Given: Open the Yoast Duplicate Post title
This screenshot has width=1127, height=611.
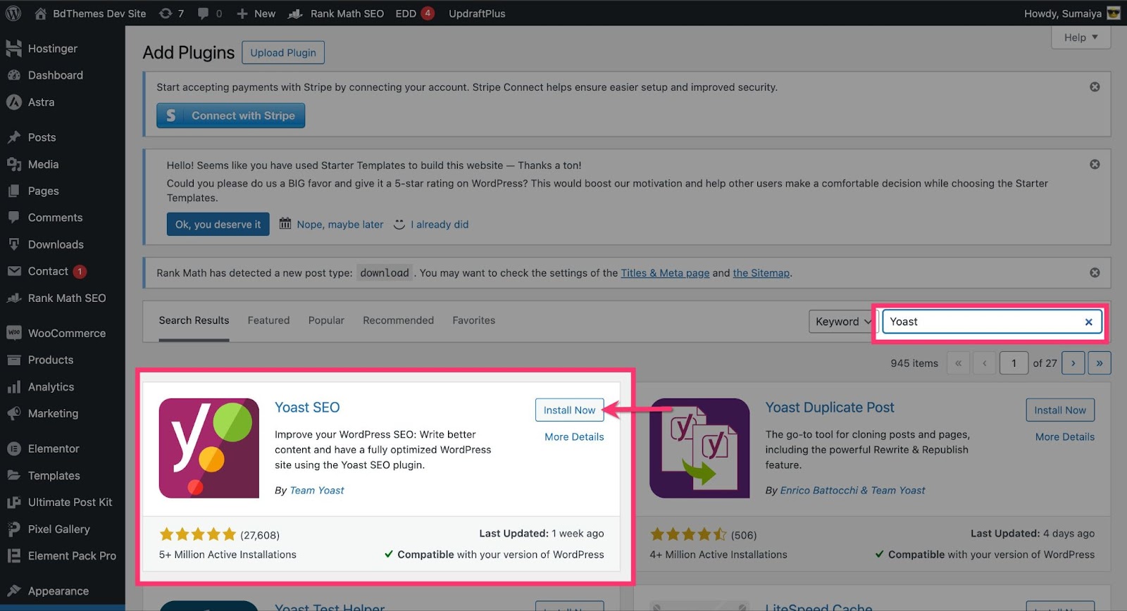Looking at the screenshot, I should tap(830, 408).
